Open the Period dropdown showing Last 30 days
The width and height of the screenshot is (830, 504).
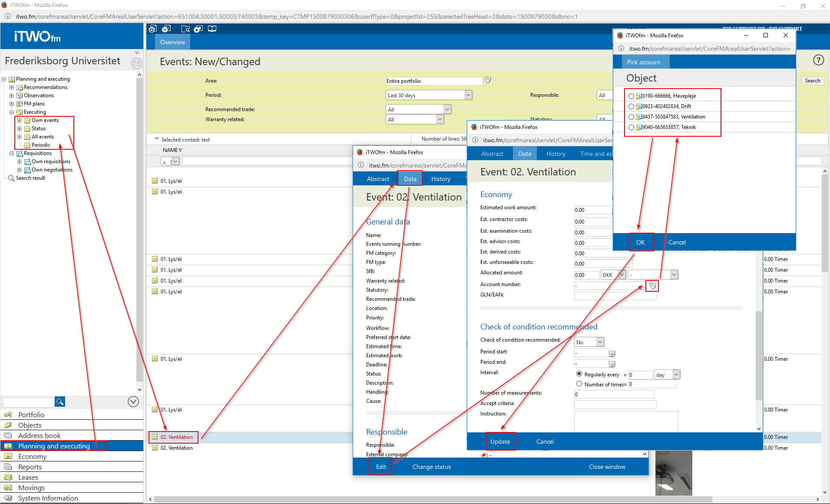(x=468, y=95)
